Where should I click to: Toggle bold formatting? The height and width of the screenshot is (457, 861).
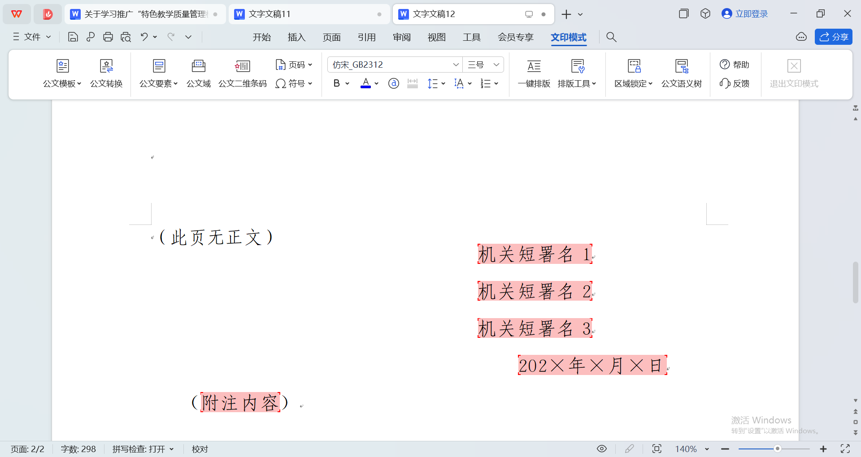point(337,84)
